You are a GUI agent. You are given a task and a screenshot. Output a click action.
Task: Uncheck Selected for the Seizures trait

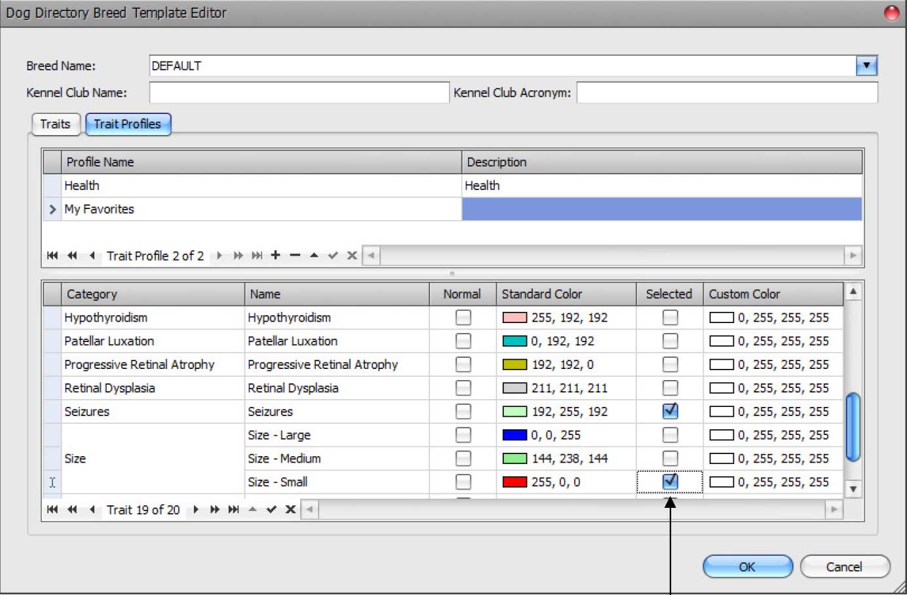point(669,411)
